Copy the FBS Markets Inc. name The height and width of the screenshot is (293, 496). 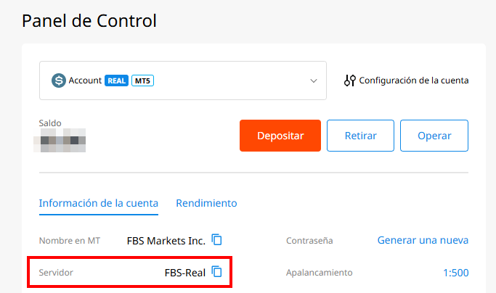(x=216, y=240)
